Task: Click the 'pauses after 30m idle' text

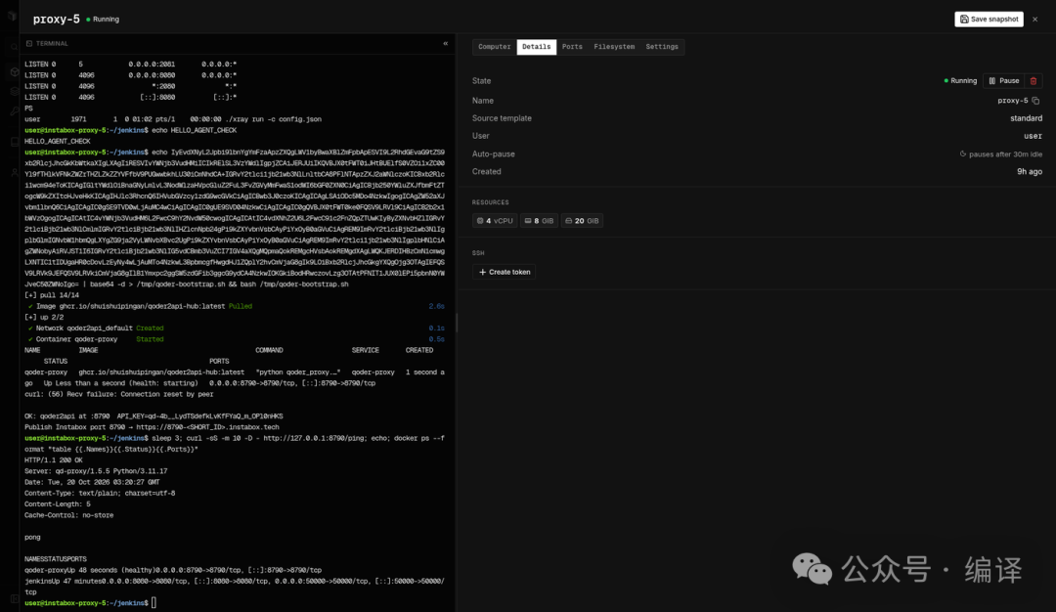Action: click(x=1001, y=154)
